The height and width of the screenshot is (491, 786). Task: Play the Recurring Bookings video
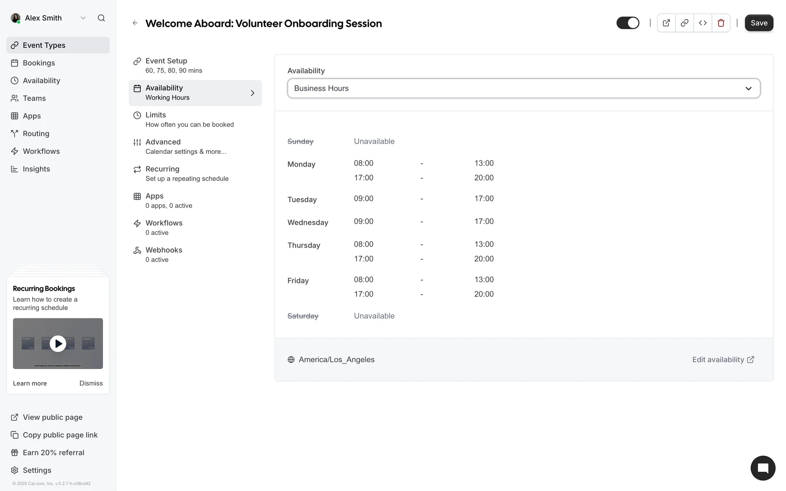pyautogui.click(x=58, y=344)
